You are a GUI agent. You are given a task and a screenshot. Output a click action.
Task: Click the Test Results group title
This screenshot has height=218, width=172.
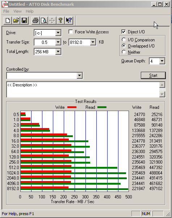(86, 102)
